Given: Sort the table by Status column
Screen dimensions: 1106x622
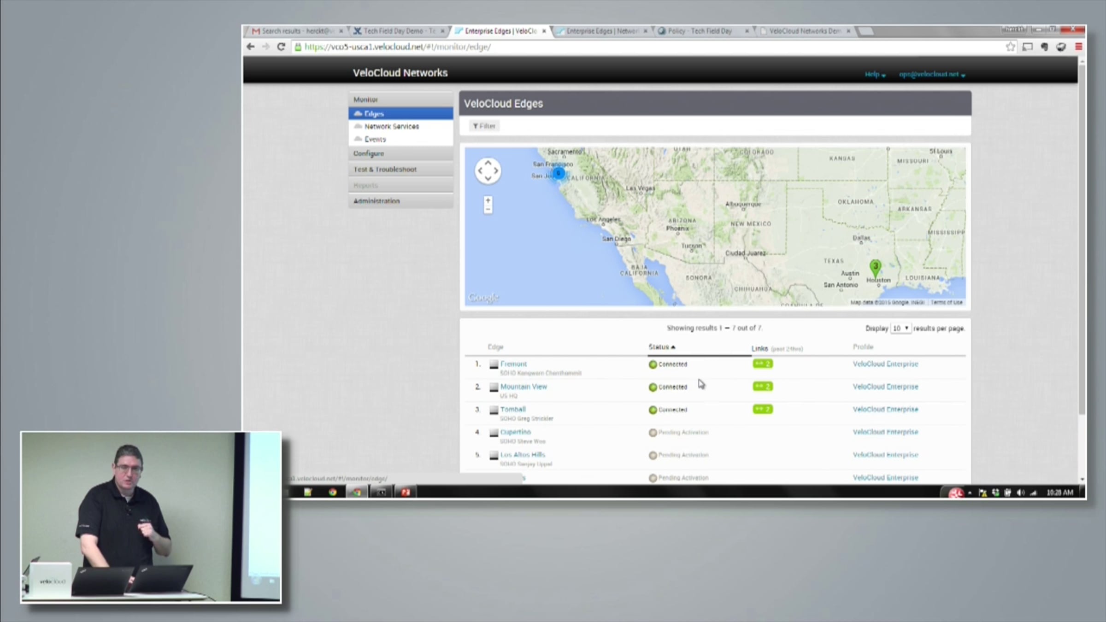Looking at the screenshot, I should (662, 347).
